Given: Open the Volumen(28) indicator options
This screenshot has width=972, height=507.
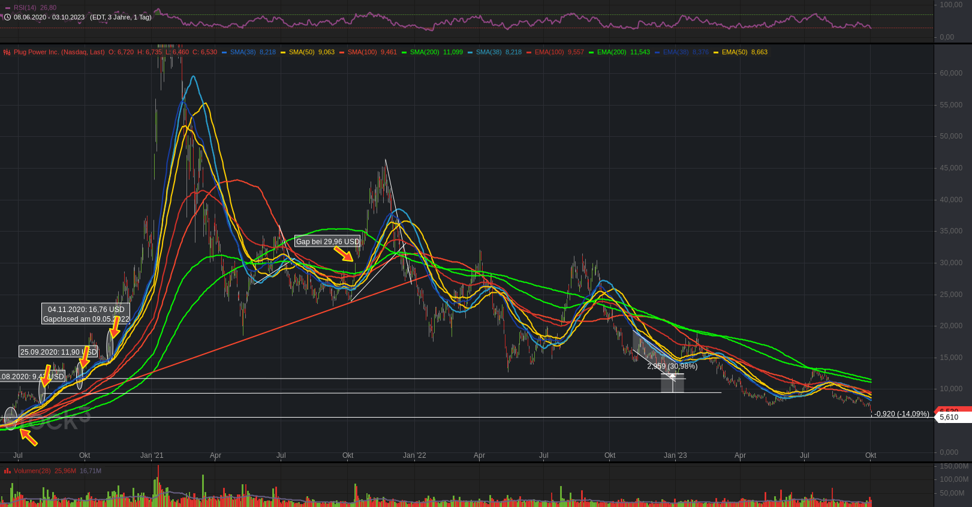Looking at the screenshot, I should point(32,471).
